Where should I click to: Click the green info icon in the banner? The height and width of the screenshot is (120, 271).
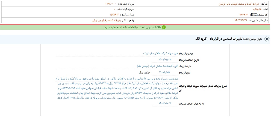click(163, 27)
